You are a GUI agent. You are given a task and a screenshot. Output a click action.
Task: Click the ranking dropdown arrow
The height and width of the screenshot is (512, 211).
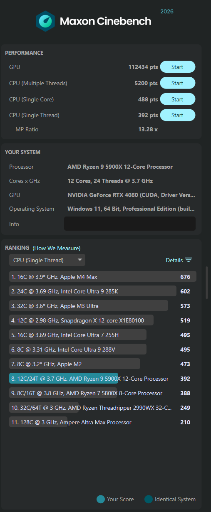(x=79, y=260)
